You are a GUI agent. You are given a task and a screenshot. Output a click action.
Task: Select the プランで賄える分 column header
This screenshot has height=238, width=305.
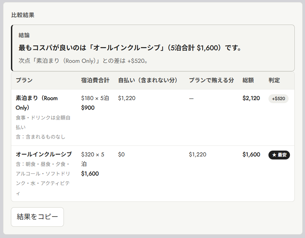[x=211, y=80]
